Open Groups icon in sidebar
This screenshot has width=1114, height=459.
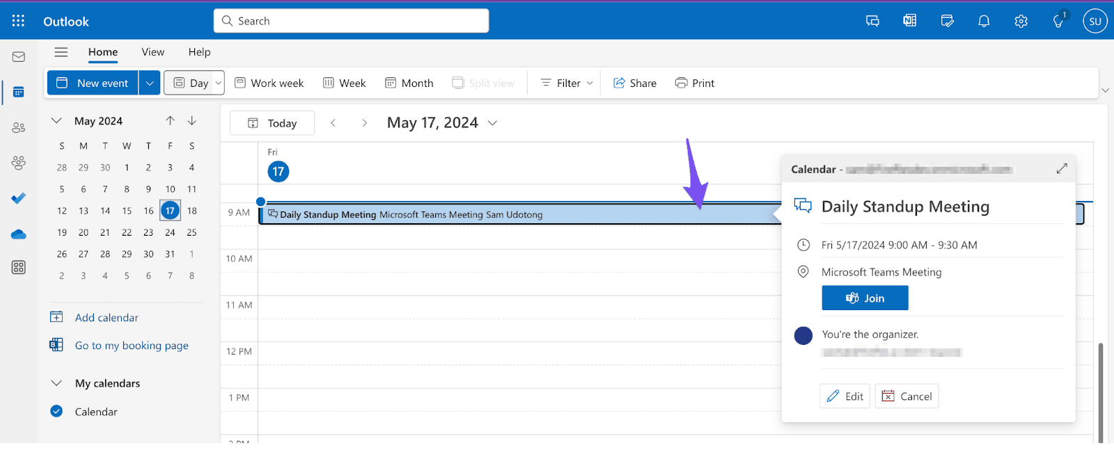(19, 163)
